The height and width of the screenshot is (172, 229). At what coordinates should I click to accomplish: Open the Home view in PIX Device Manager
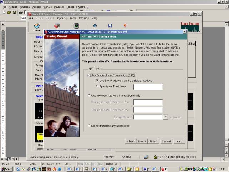(x=37, y=27)
